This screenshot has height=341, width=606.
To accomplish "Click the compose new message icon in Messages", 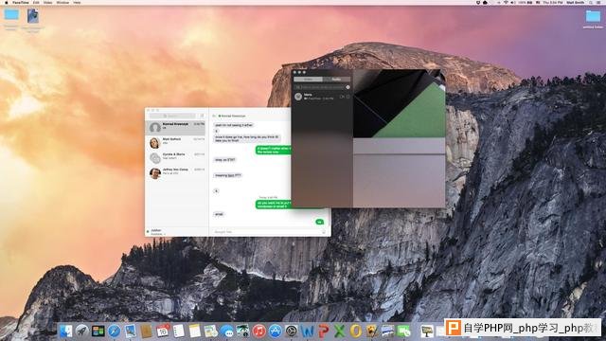I will [202, 116].
